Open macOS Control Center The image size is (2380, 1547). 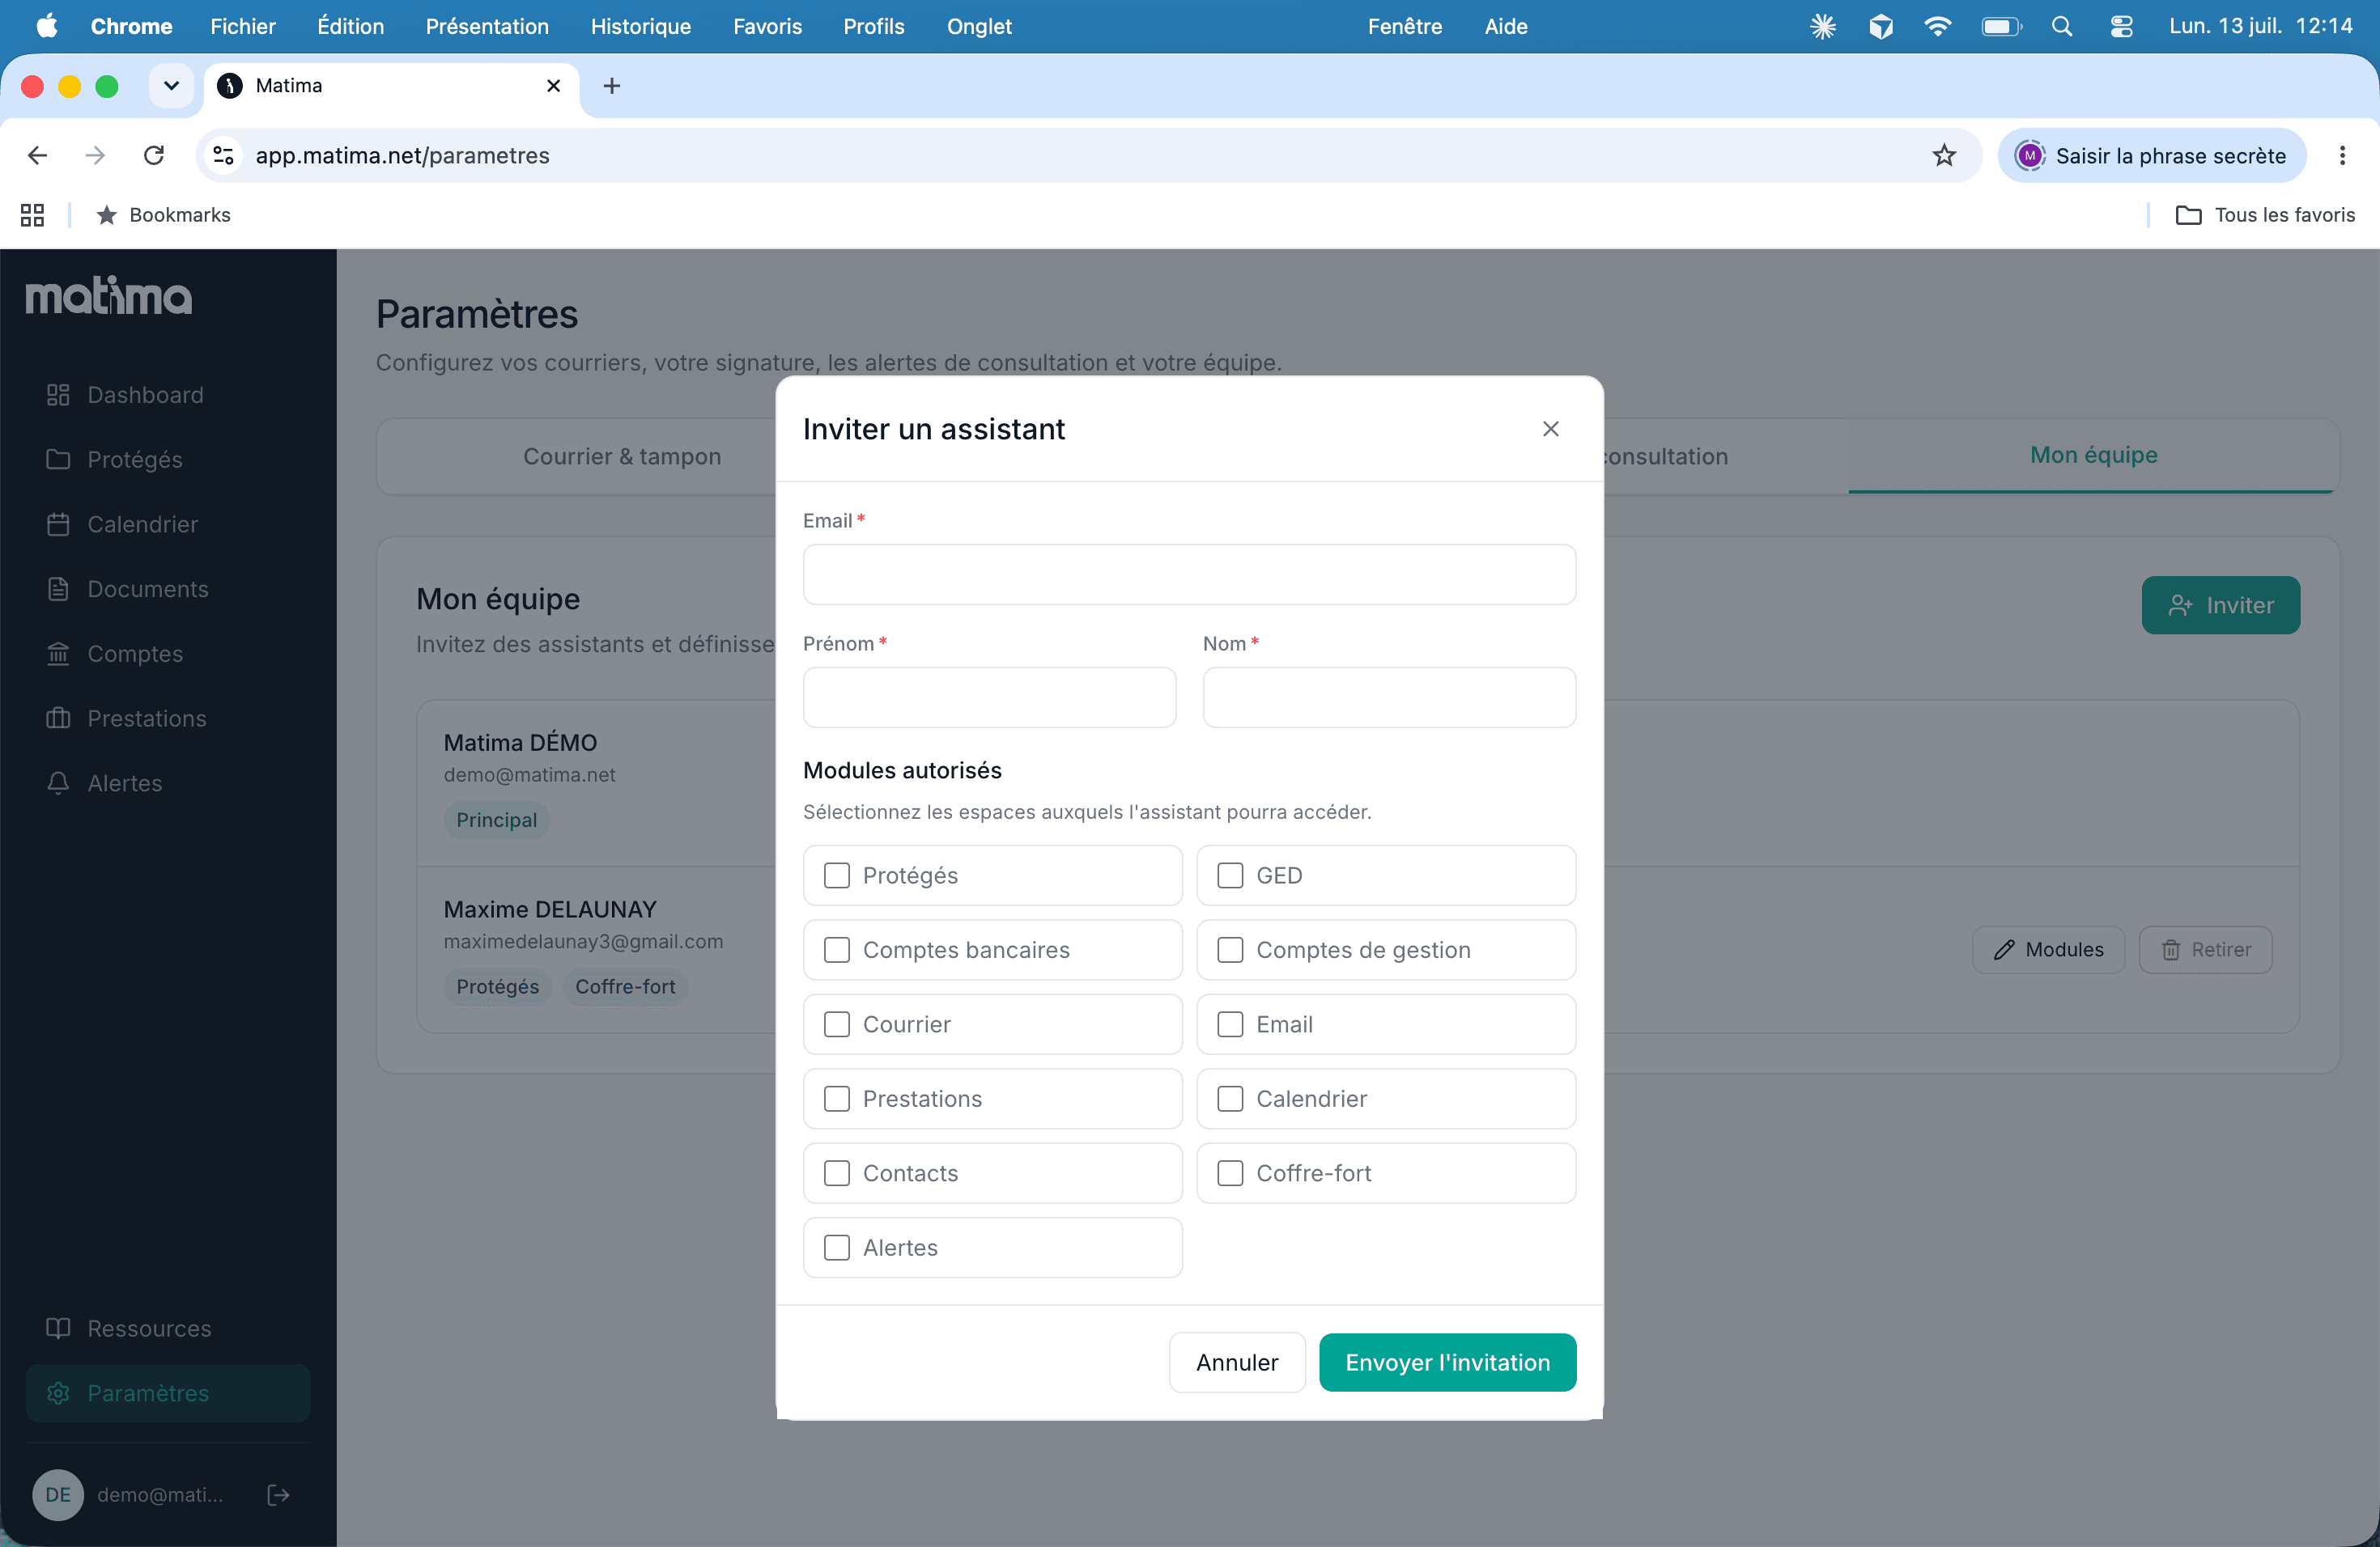(x=2121, y=27)
